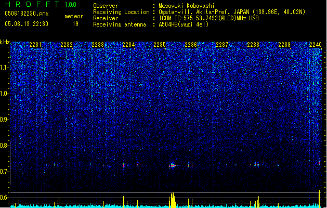Click the 0.6 frequency axis label
Screen dimensions: 327x208
pyautogui.click(x=5, y=198)
